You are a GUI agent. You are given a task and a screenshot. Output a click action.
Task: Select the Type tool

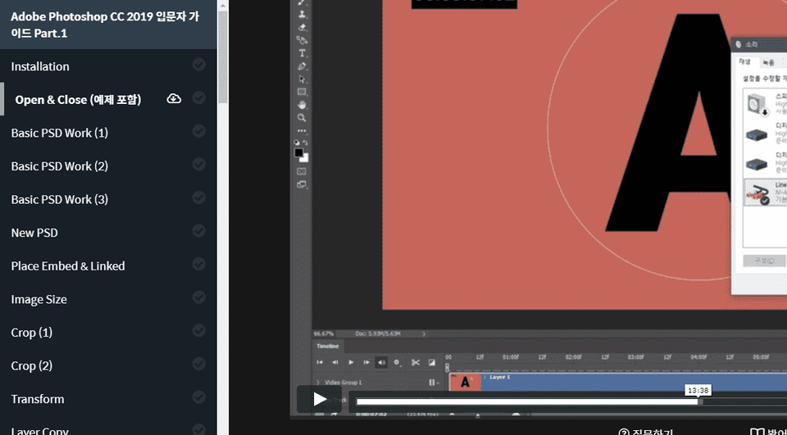point(303,53)
